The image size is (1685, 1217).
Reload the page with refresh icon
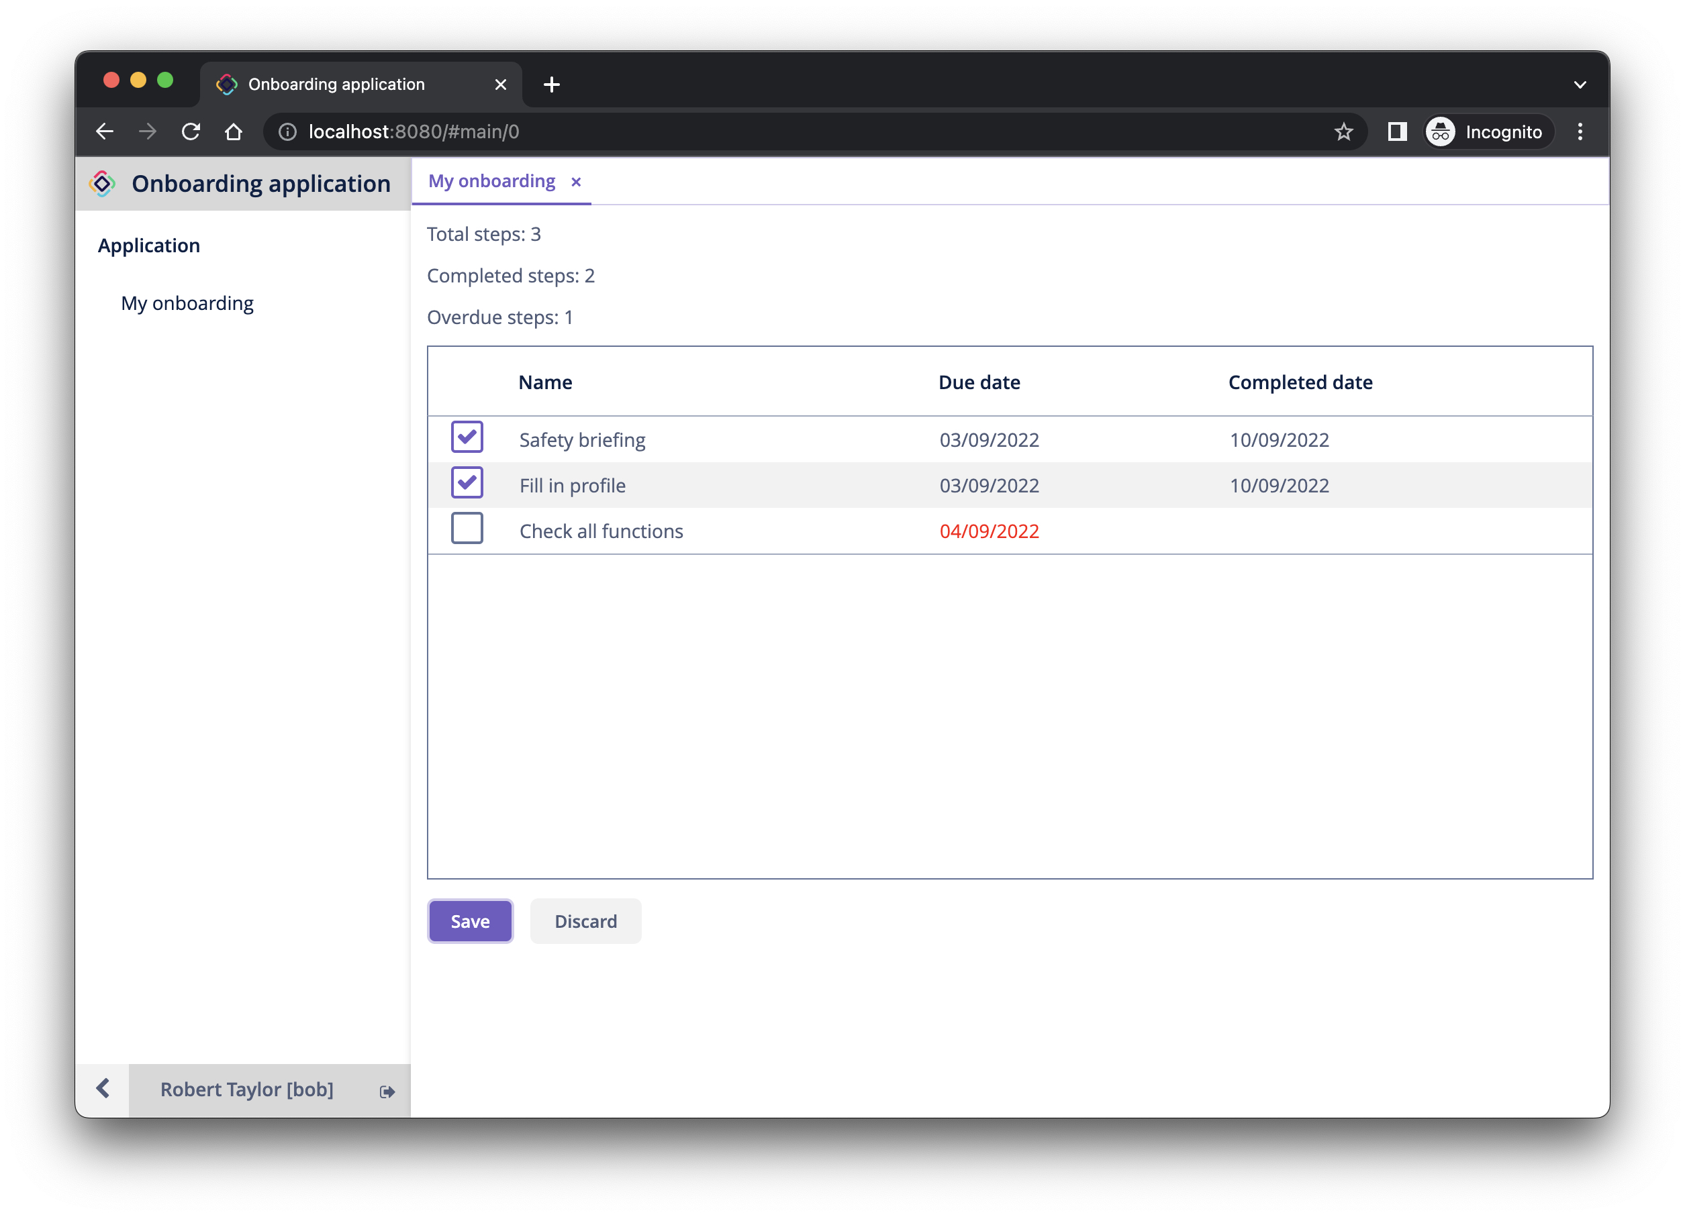191,131
